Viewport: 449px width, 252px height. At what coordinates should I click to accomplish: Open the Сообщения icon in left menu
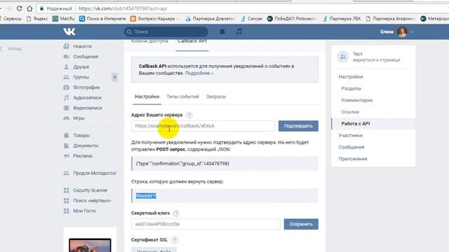click(x=66, y=57)
